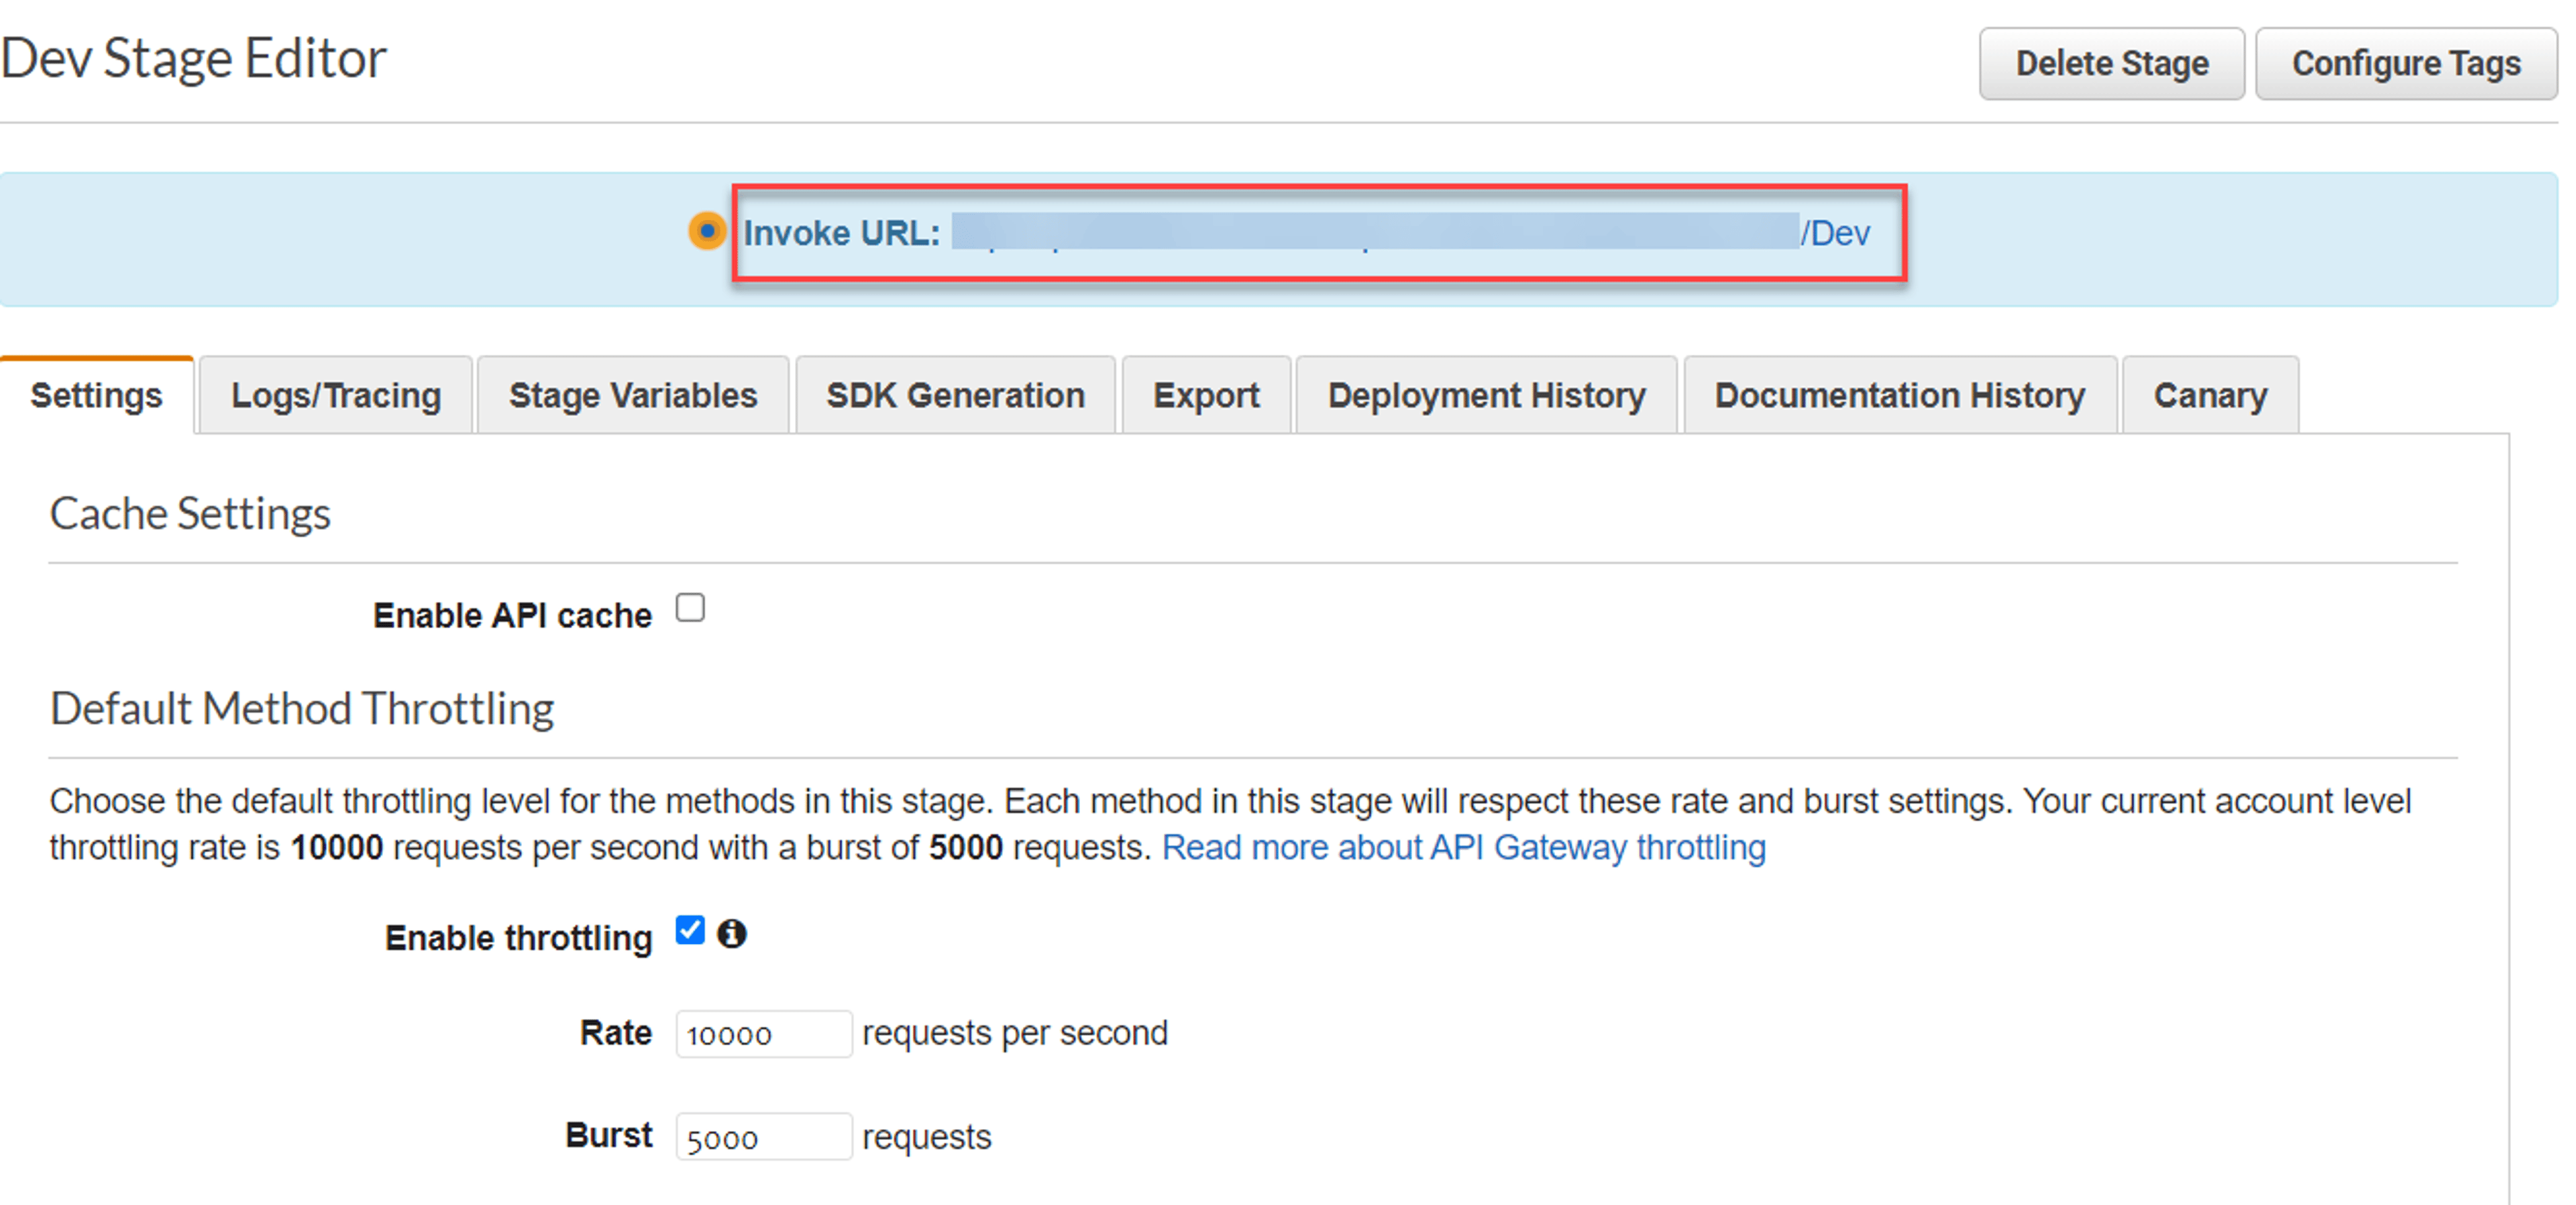Open the Settings tab

click(x=97, y=395)
